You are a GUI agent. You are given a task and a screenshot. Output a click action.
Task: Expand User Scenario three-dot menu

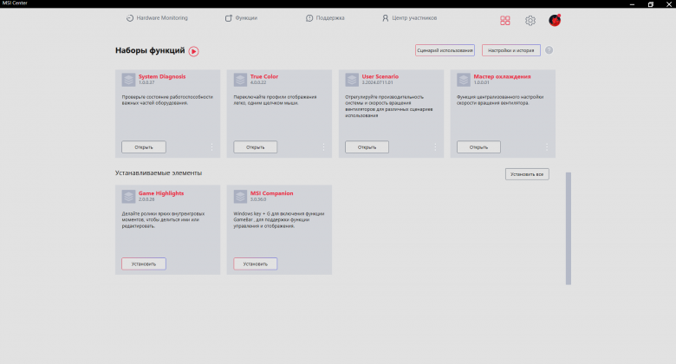coord(435,147)
